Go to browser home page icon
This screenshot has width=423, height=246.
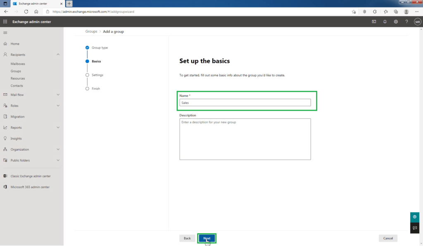[x=36, y=12]
